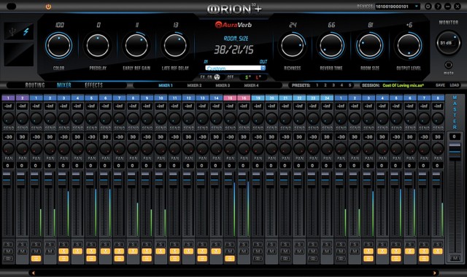Click the -inf send value on channel 10

click(x=161, y=106)
